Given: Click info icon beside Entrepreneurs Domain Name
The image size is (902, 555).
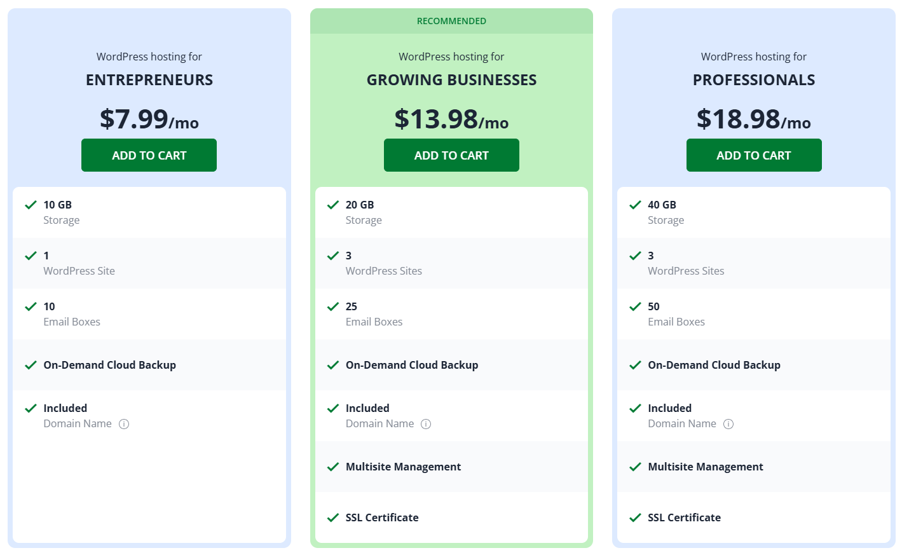Looking at the screenshot, I should coord(124,424).
